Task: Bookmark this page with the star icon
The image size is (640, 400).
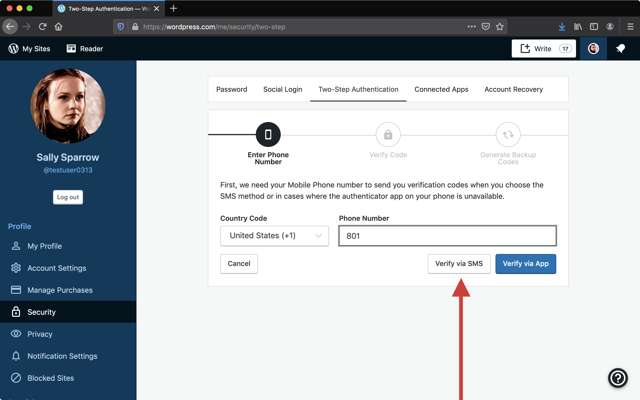Action: [x=499, y=27]
